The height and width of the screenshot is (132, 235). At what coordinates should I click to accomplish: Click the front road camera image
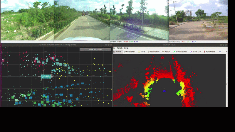[x=82, y=20]
